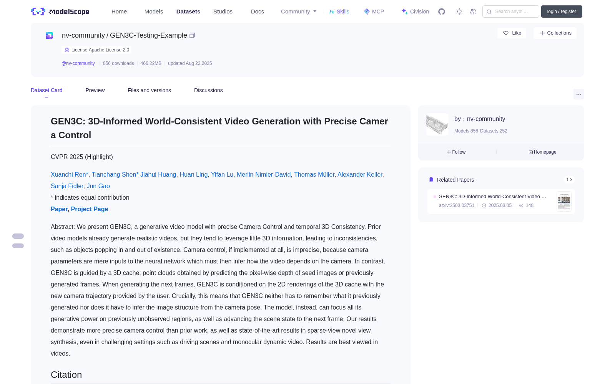This screenshot has width=615, height=384.
Task: Go to the Home nav item
Action: pyautogui.click(x=119, y=12)
